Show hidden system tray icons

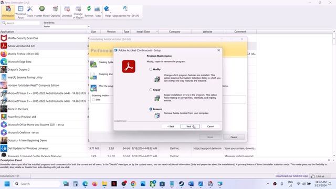[268, 184]
